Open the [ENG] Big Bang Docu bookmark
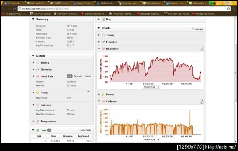This screenshot has width=238, height=151. 149,14
